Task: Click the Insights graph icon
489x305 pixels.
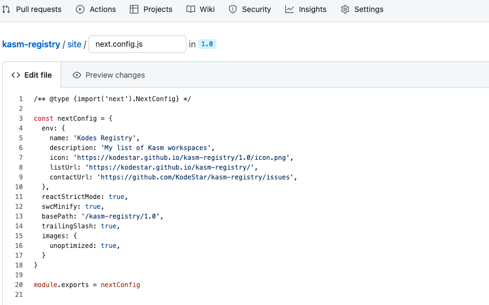Action: coord(289,9)
